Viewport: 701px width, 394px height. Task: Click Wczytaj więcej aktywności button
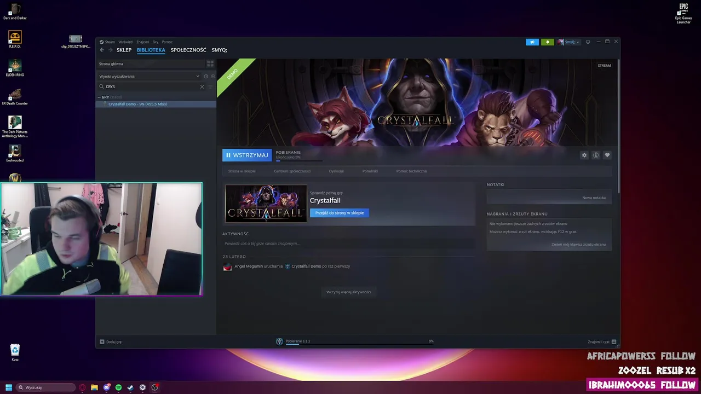pos(349,292)
